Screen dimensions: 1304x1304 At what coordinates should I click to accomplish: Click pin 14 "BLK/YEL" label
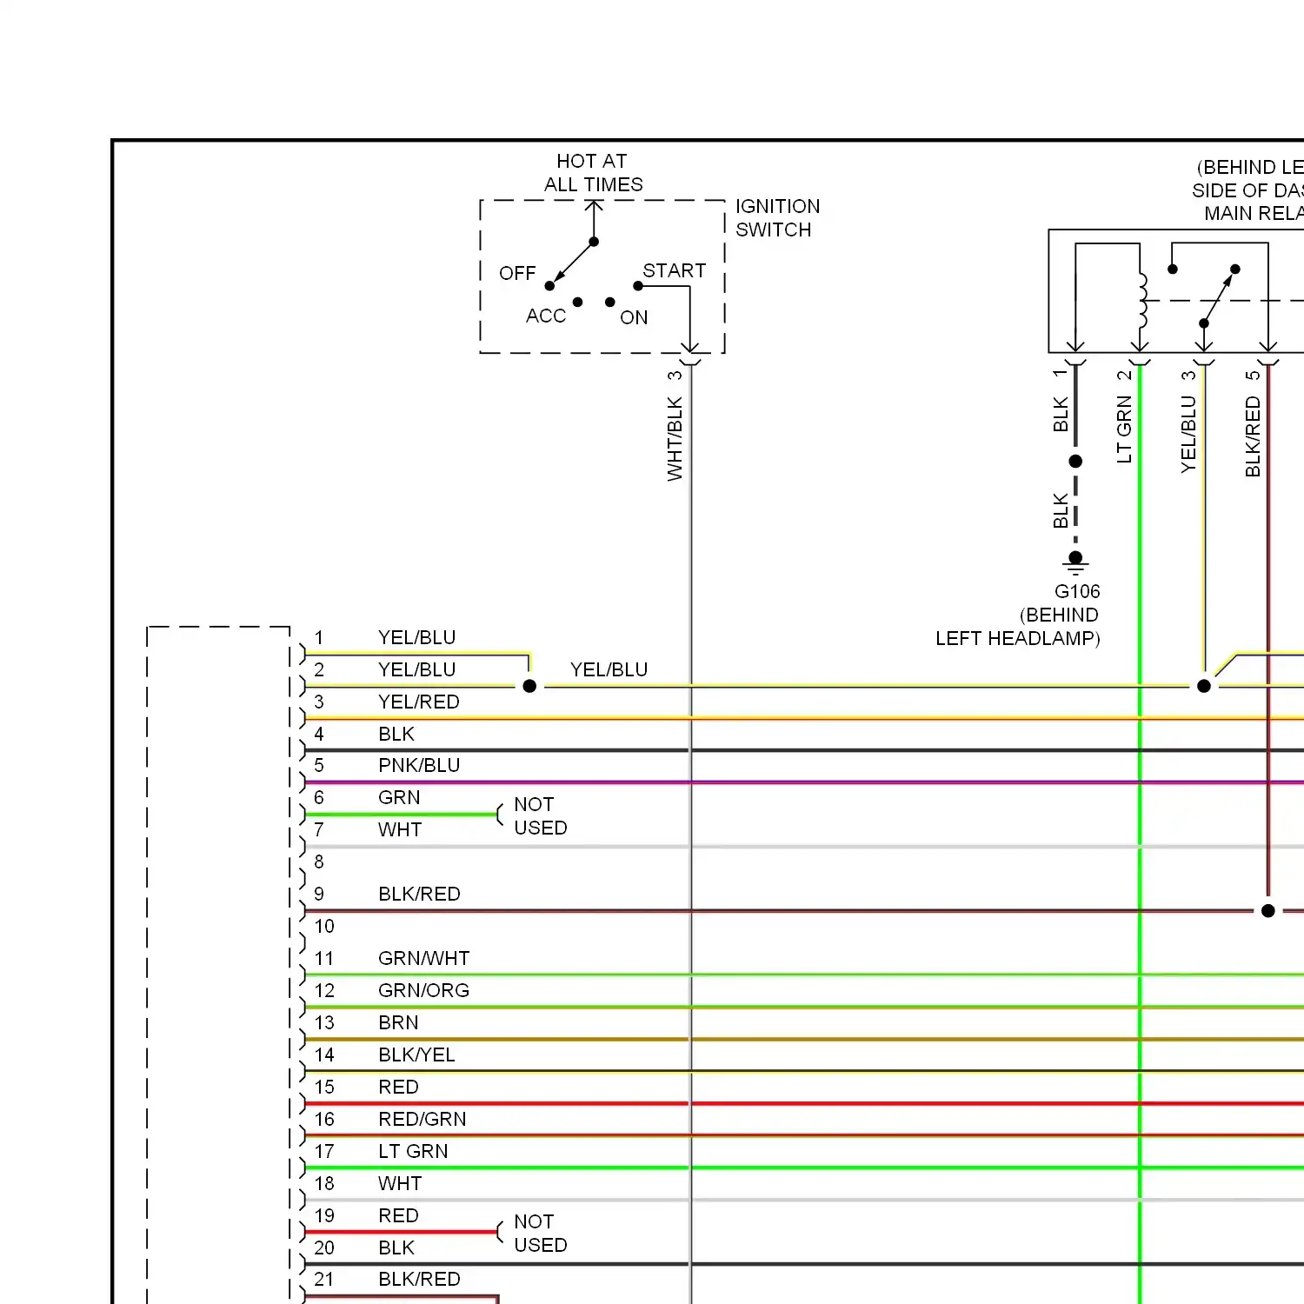click(x=416, y=1055)
